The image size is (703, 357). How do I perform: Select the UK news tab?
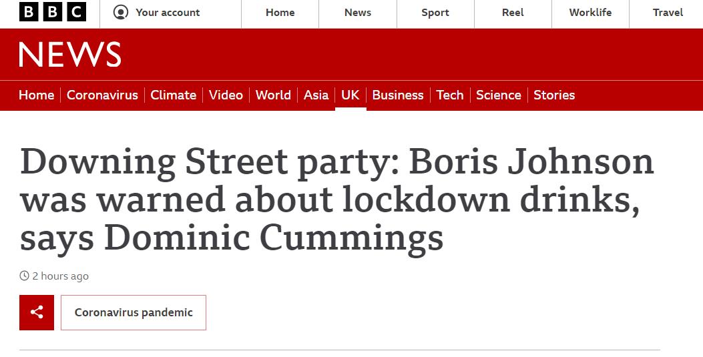(x=350, y=95)
